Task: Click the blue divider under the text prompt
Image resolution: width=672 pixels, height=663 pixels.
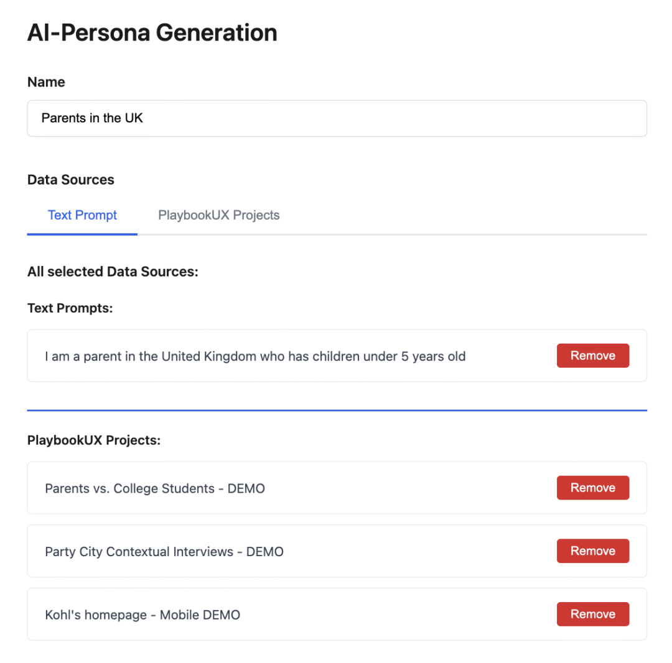Action: pyautogui.click(x=336, y=410)
